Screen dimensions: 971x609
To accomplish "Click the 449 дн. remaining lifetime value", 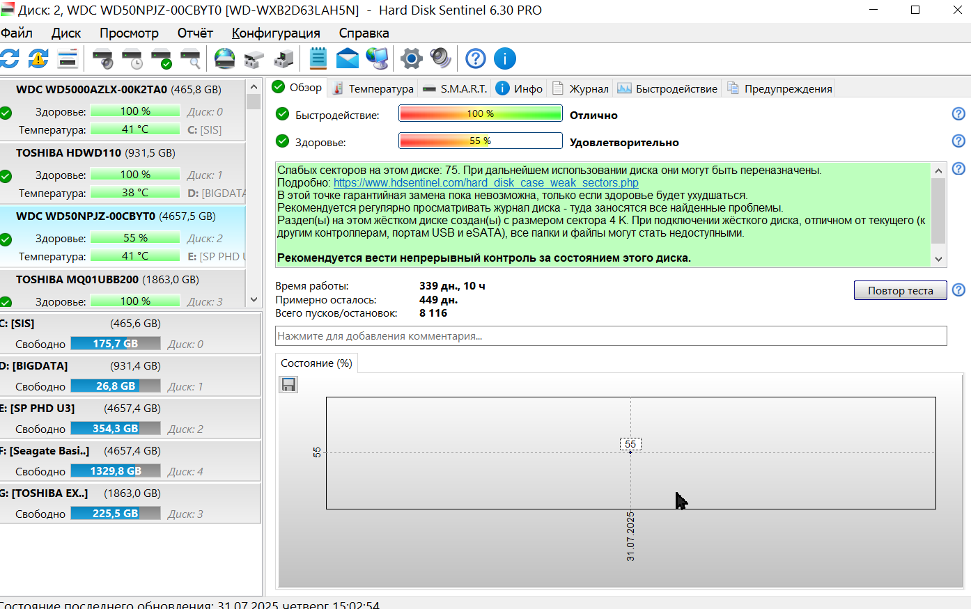I will [x=438, y=300].
